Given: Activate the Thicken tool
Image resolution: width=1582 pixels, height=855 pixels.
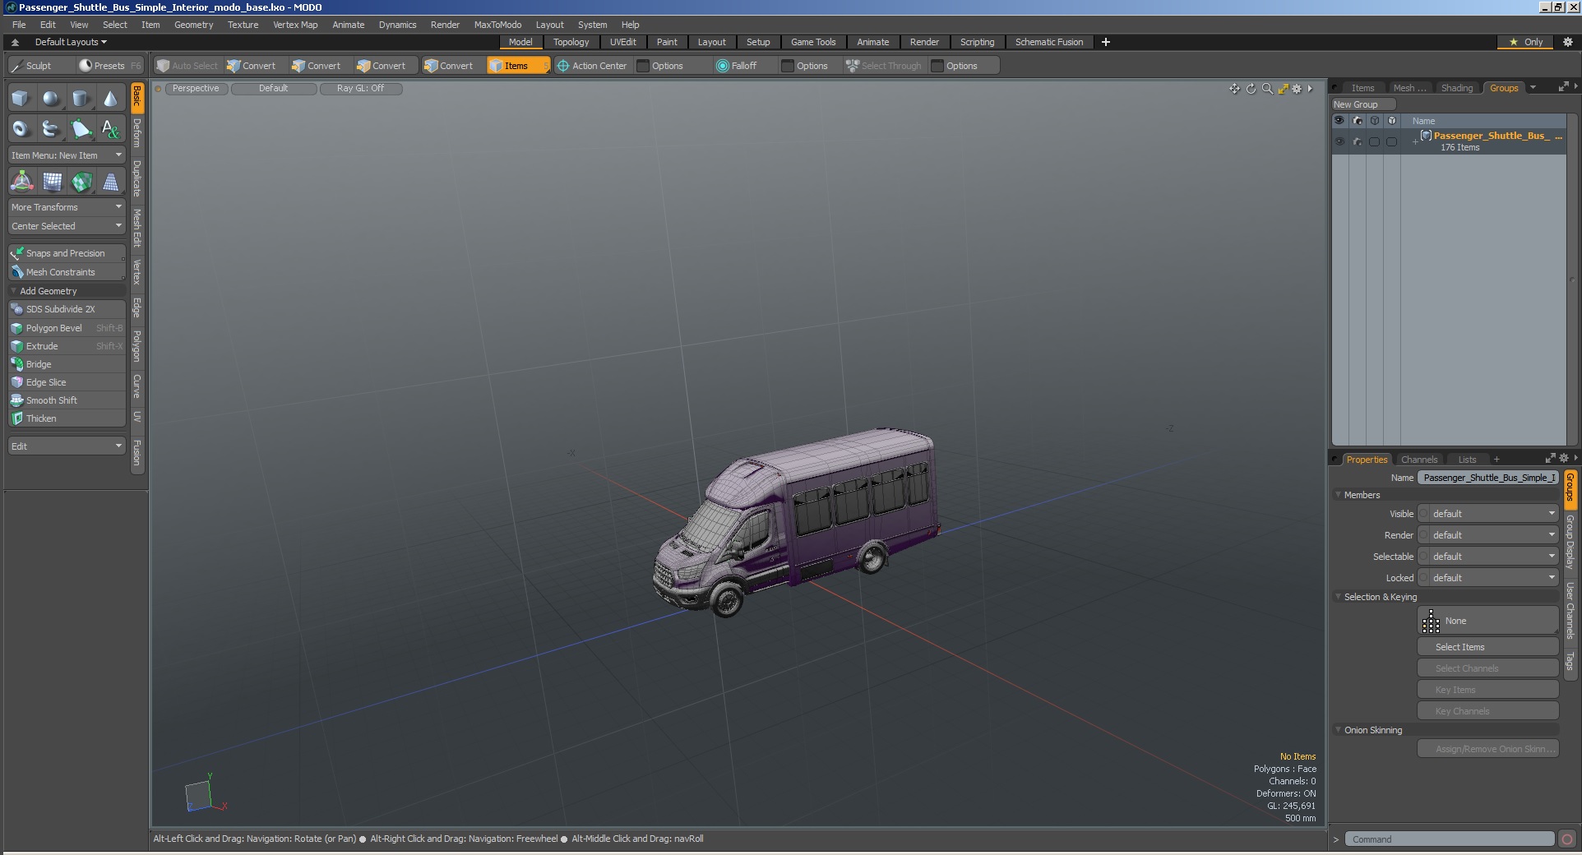Looking at the screenshot, I should pos(67,418).
